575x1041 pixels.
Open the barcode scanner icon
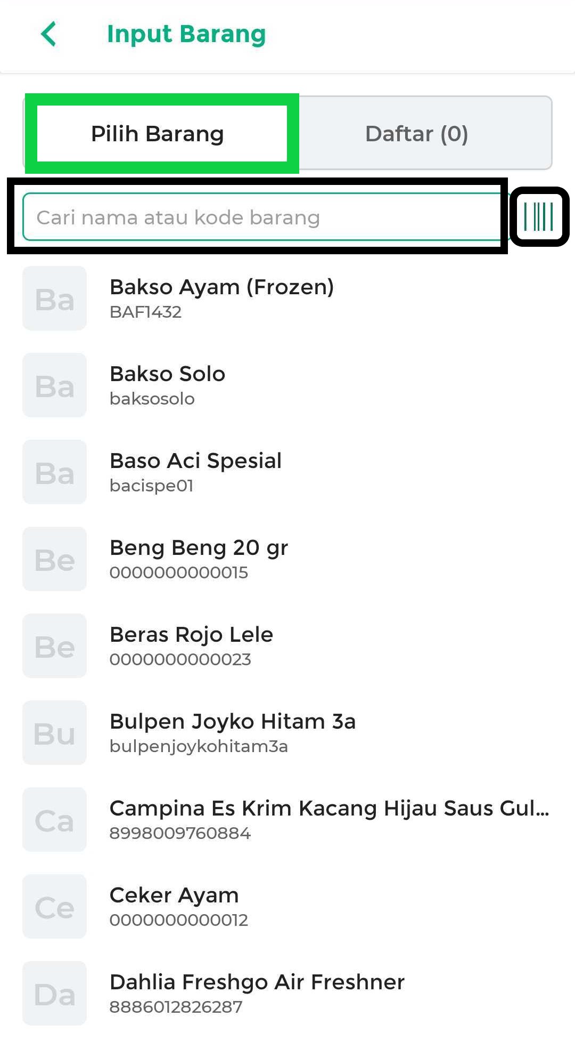click(x=539, y=217)
